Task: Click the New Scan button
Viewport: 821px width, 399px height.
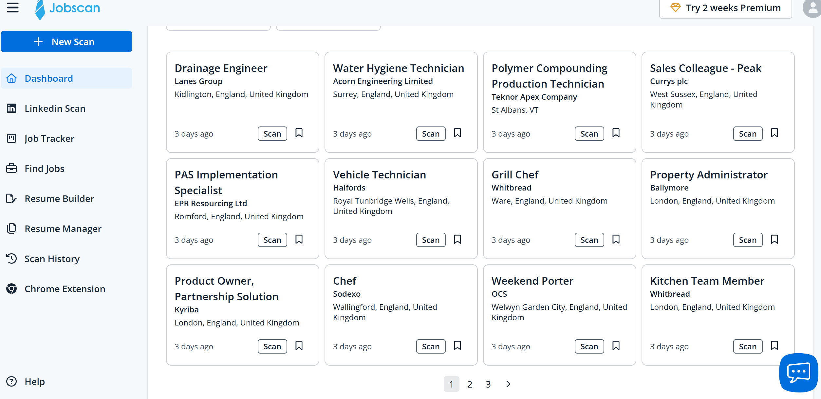Action: click(x=66, y=42)
